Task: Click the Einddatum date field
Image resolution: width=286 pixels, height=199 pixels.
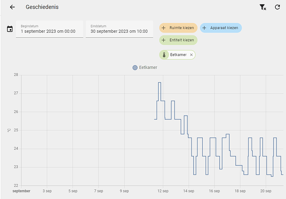Action: (x=119, y=29)
